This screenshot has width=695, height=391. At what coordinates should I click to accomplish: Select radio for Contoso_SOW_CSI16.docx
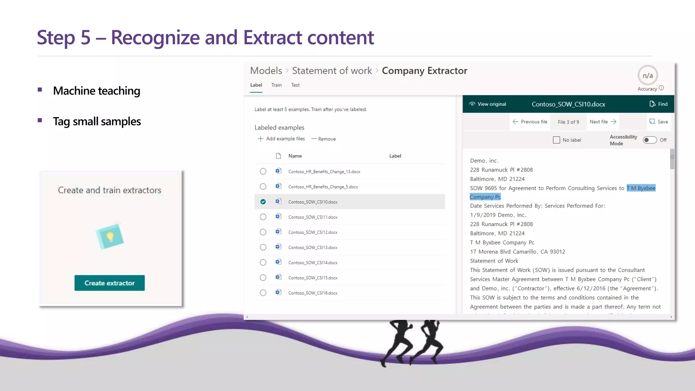[263, 293]
